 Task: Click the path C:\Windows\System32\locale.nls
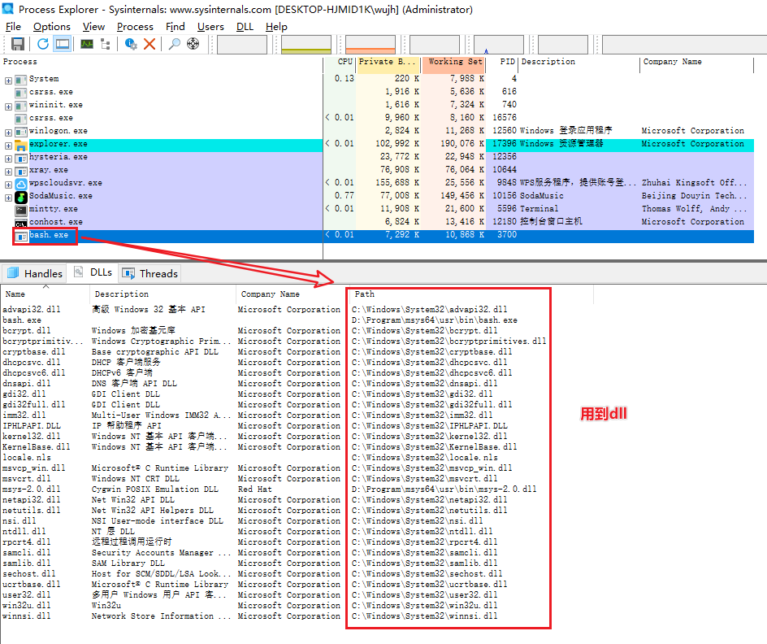pyautogui.click(x=425, y=458)
